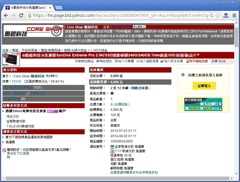Click 用手機逛拍賣 mobile link

(x=197, y=61)
